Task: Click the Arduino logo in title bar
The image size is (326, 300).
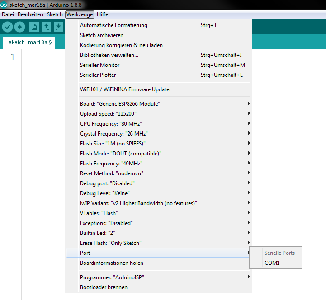Action: point(5,5)
